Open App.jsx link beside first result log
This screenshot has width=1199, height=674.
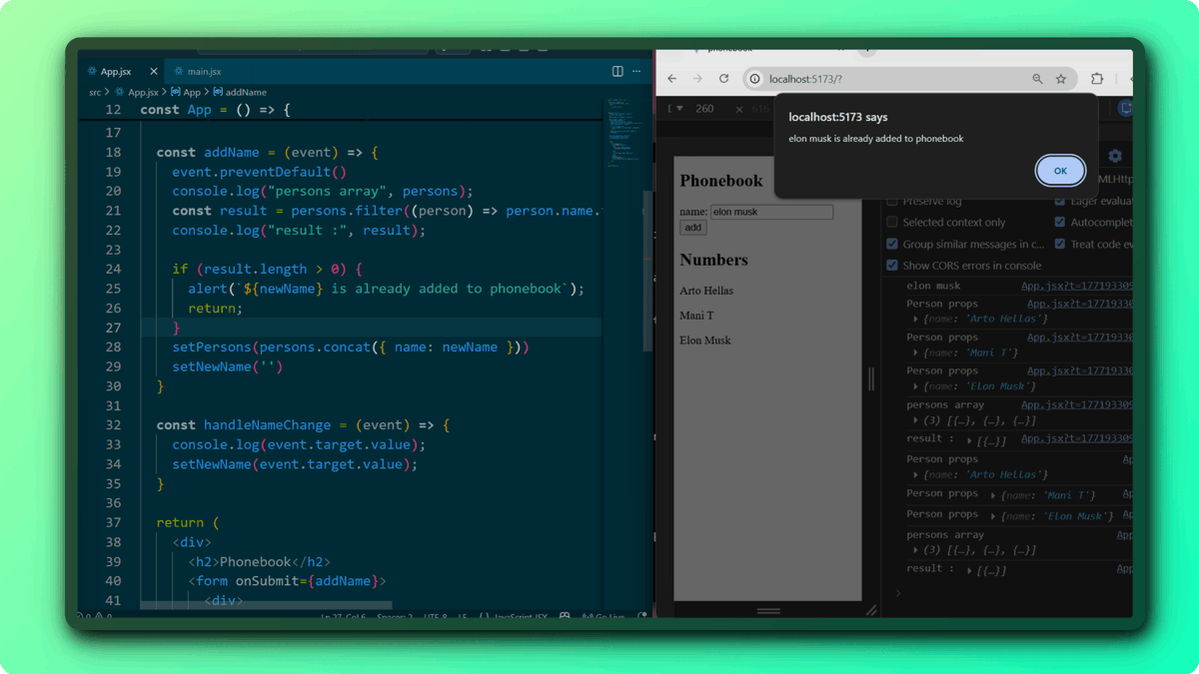point(1076,438)
